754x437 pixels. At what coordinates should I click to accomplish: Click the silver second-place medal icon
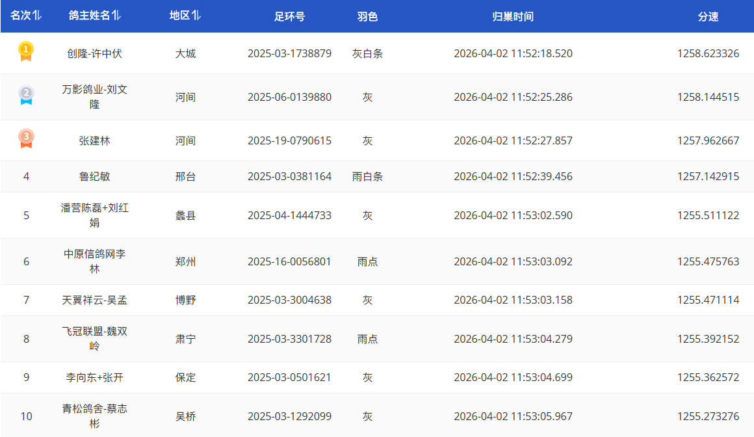coord(26,96)
